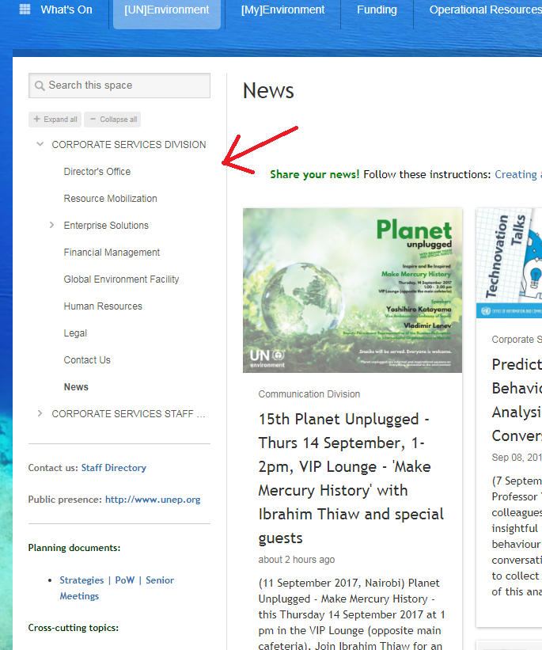Screen dimensions: 542x650
Task: Open the Strategies link
Action: coord(81,580)
